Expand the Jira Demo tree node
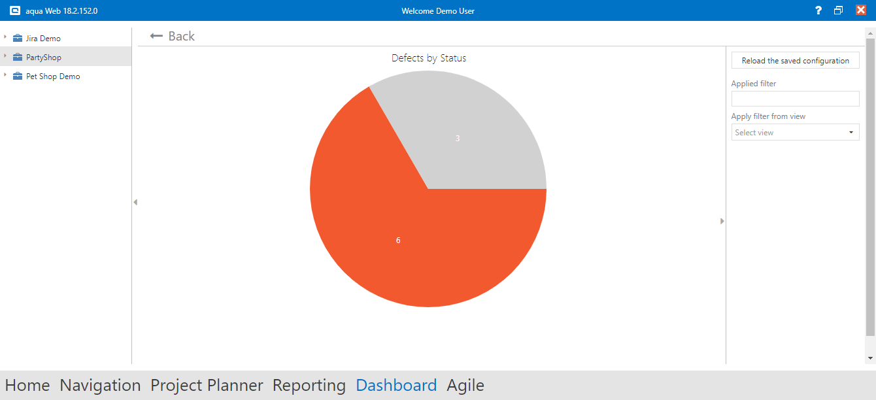Image resolution: width=876 pixels, height=400 pixels. [x=5, y=38]
